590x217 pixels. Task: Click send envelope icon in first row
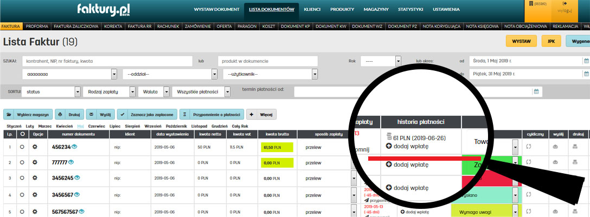coord(554,147)
